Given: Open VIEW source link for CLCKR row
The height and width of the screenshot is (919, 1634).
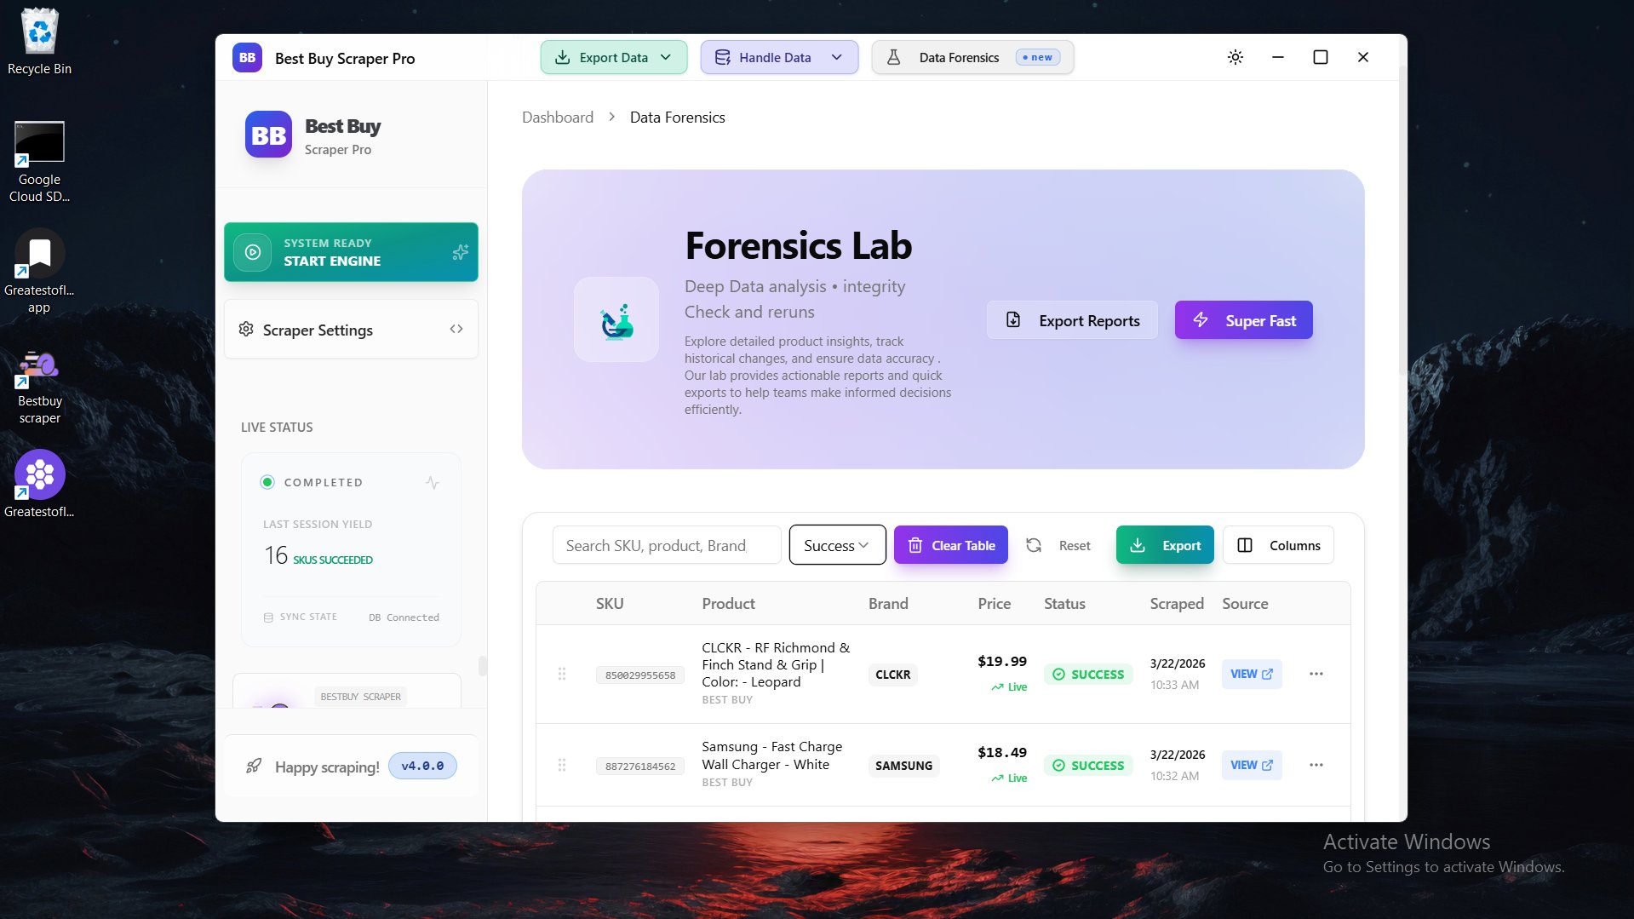Looking at the screenshot, I should click(1252, 674).
